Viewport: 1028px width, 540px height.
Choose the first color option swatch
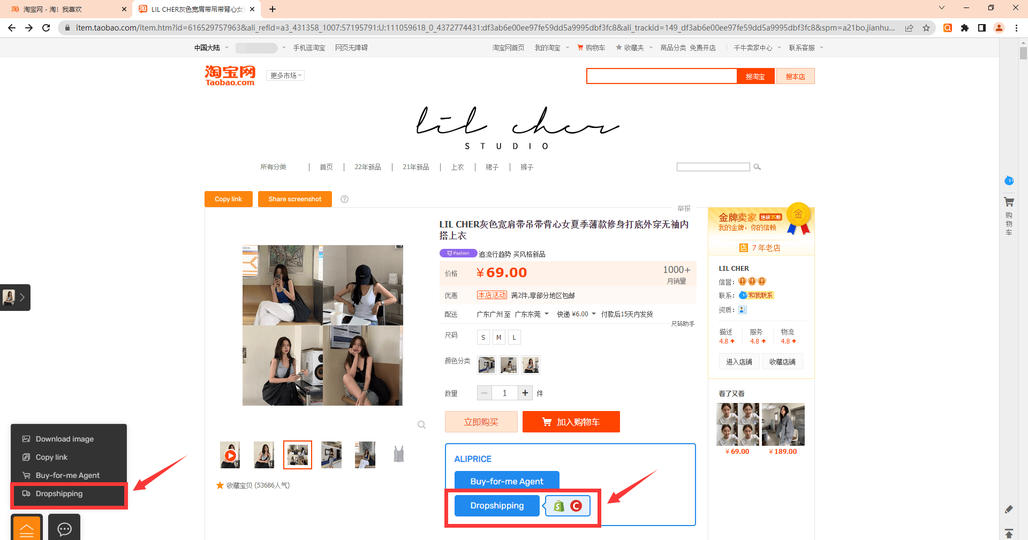coord(487,365)
